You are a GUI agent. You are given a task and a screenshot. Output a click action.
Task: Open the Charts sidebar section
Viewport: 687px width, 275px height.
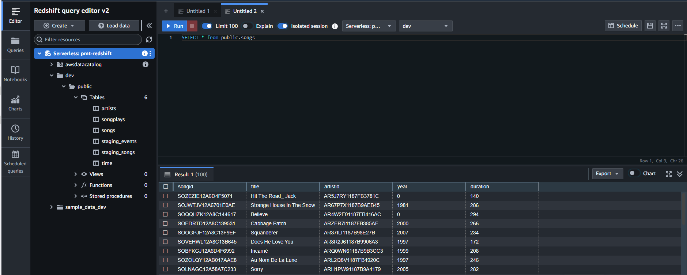click(x=15, y=103)
